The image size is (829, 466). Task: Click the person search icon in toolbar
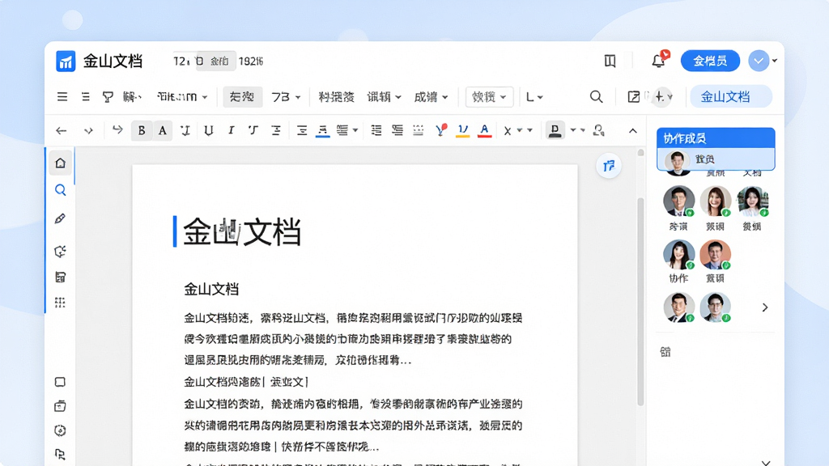(x=598, y=130)
